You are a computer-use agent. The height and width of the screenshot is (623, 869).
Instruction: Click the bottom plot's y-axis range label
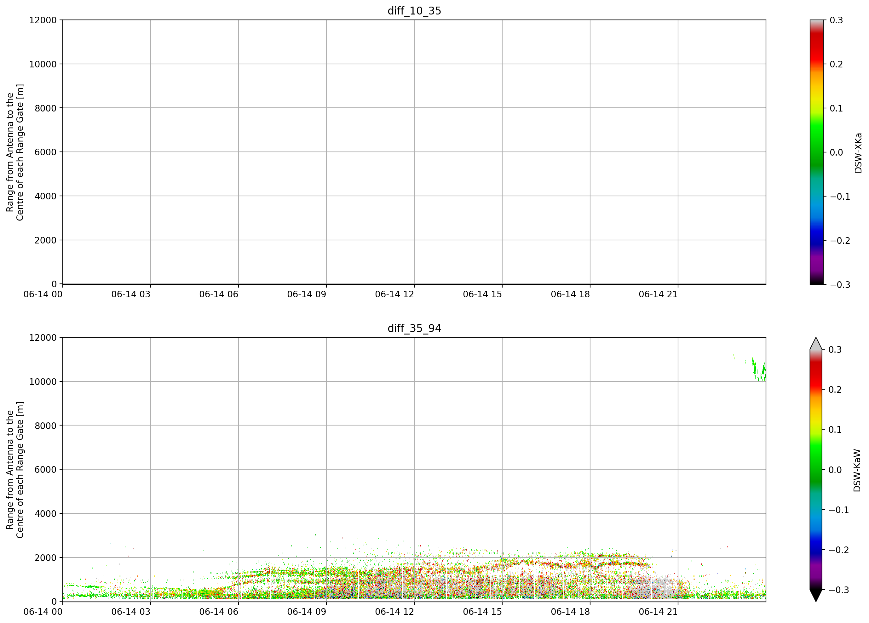pyautogui.click(x=15, y=470)
